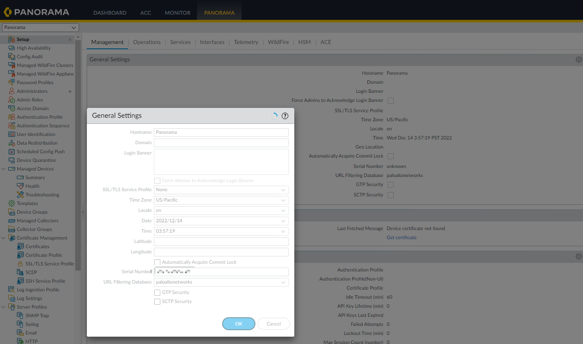Toggle background Automatically Acquire Commit Lock checkbox
Image resolution: width=583 pixels, height=344 pixels.
tap(391, 156)
